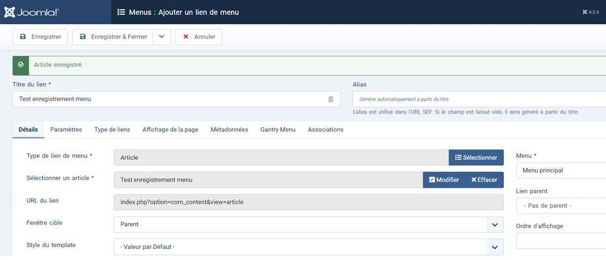Click the alias help text below the Alias field
This screenshot has height=260, width=606.
(466, 112)
